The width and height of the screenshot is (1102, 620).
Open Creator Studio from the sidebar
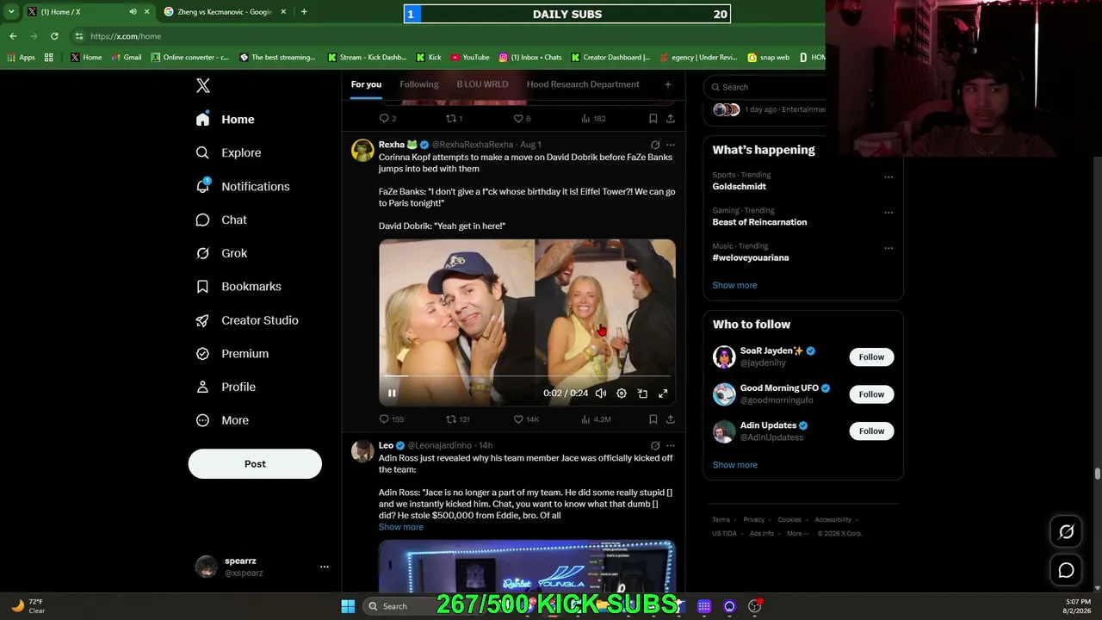247,320
